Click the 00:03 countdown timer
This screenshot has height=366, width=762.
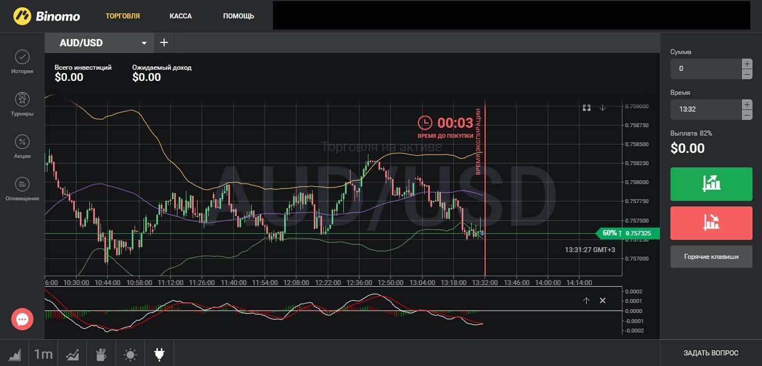[455, 123]
